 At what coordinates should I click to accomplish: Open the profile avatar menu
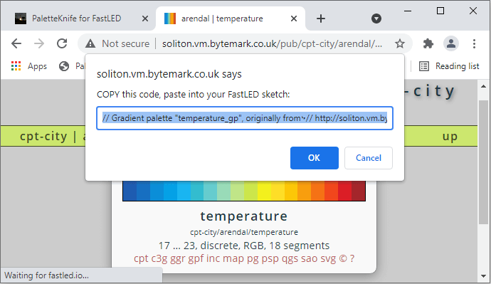451,43
